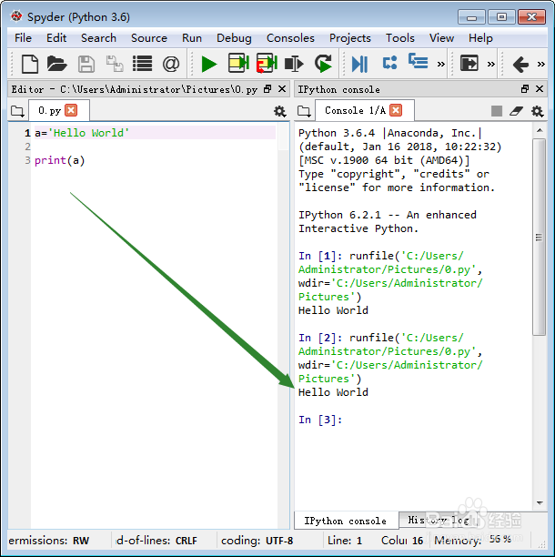This screenshot has width=555, height=557.
Task: Click the In [3]: console prompt
Action: (x=320, y=420)
